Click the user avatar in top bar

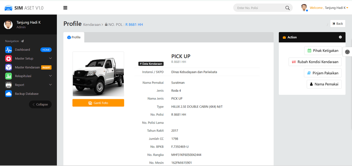coord(304,8)
